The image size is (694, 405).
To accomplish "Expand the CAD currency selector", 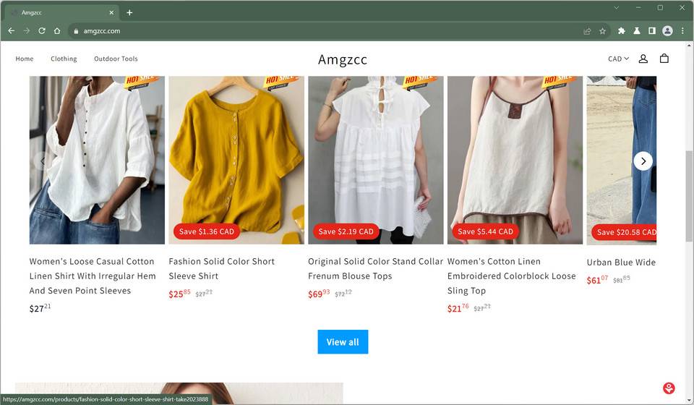I will [618, 59].
